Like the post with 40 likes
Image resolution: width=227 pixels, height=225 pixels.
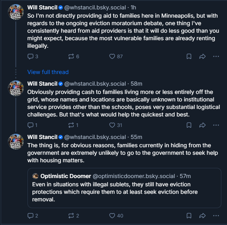pos(116,216)
